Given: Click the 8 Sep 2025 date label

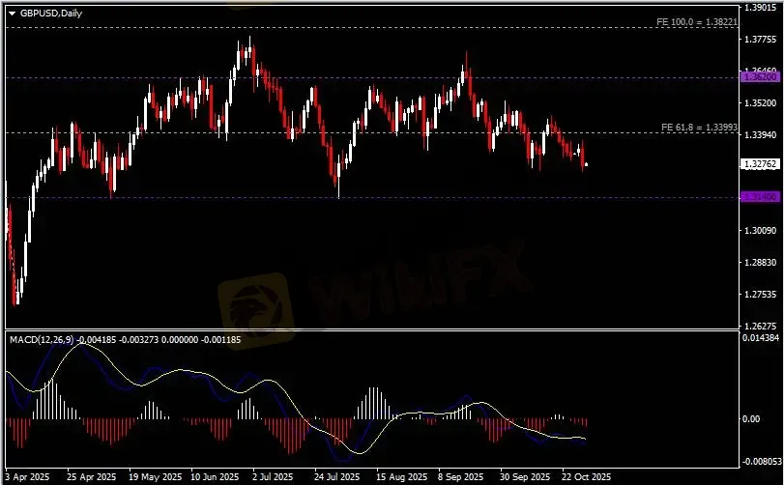Looking at the screenshot, I should tap(461, 476).
